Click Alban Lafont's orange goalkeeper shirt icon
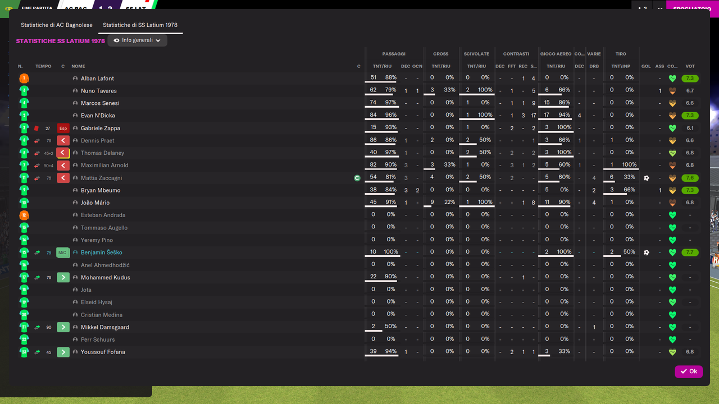The height and width of the screenshot is (404, 719). point(24,79)
